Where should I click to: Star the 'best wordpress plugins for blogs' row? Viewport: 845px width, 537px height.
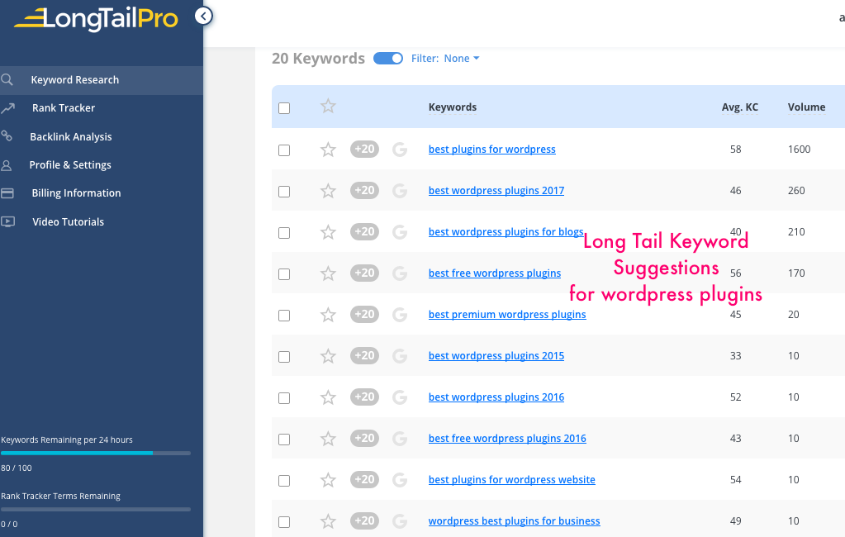328,232
